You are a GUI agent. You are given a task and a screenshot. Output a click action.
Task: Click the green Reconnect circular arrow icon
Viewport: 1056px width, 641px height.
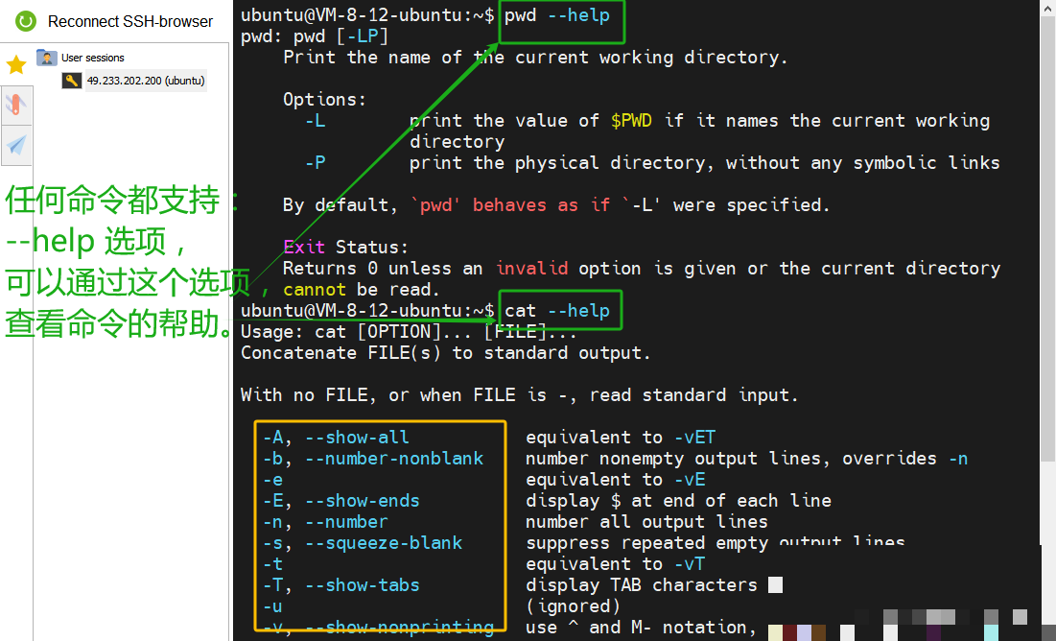pos(26,21)
